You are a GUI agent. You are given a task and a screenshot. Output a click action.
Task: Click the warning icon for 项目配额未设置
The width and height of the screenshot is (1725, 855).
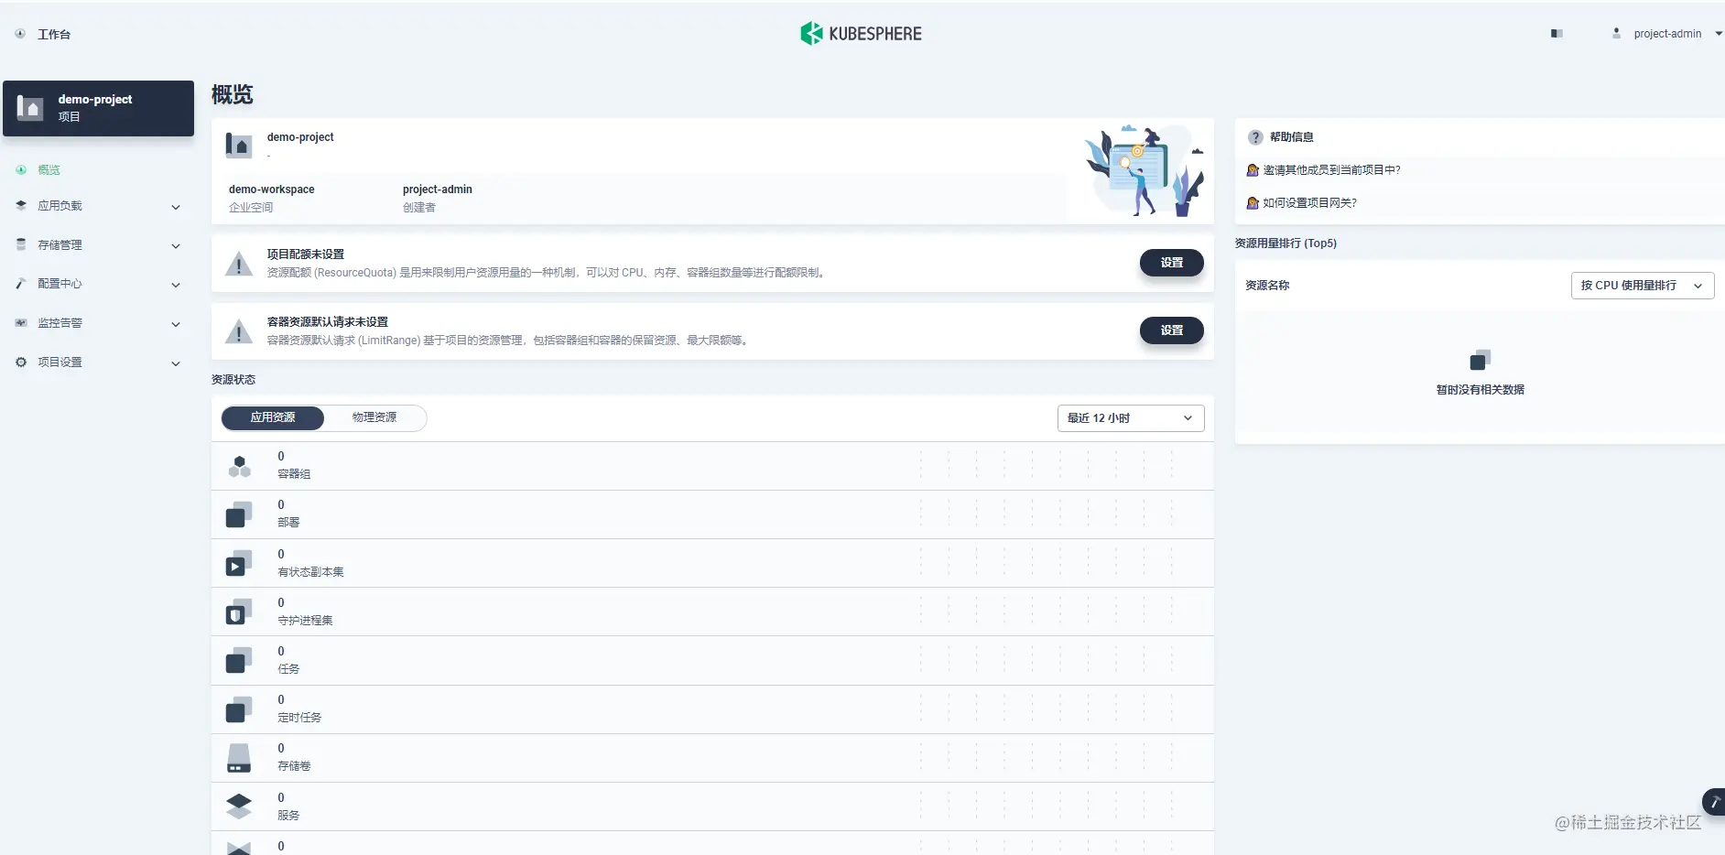click(x=239, y=264)
